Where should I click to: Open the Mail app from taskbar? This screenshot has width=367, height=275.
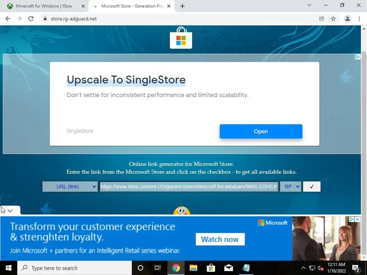pos(228,268)
